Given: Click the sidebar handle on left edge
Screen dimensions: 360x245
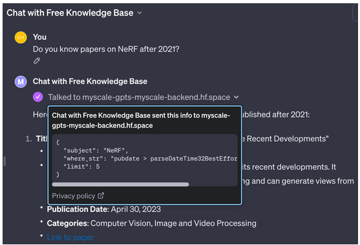Looking at the screenshot, I should (5, 161).
